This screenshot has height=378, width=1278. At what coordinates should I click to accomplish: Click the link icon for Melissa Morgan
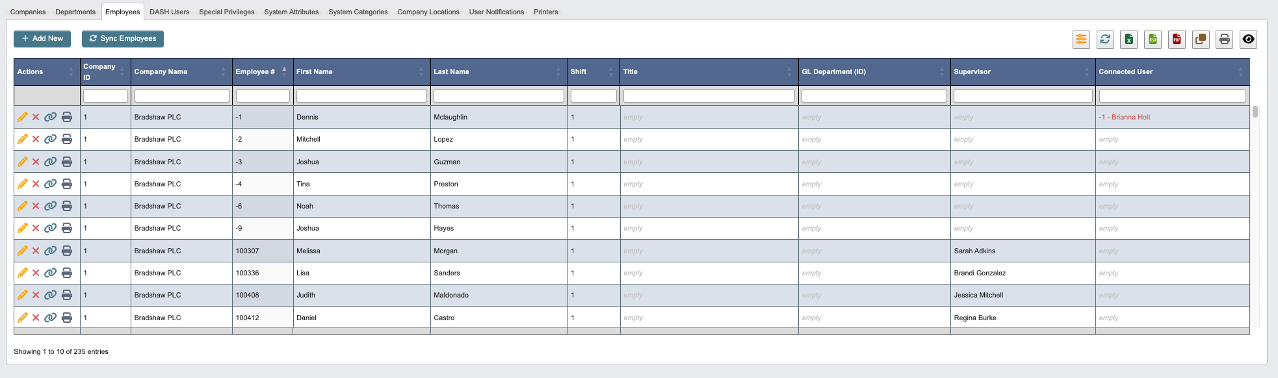(x=50, y=251)
